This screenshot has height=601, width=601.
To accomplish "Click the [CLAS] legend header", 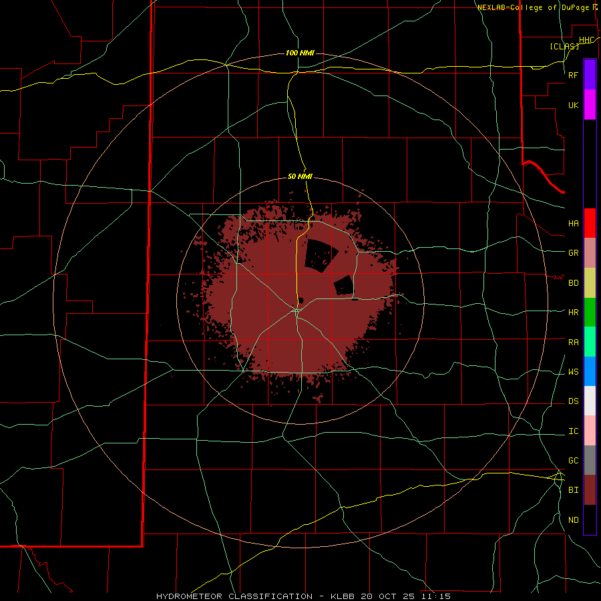I will tap(564, 46).
